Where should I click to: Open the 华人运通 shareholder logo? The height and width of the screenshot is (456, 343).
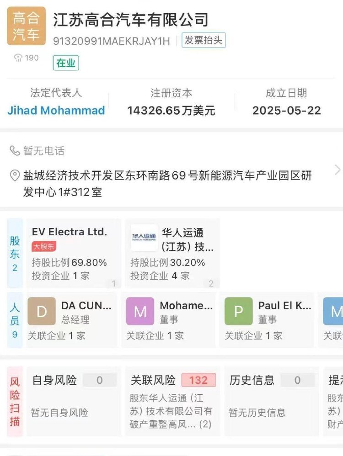(144, 238)
